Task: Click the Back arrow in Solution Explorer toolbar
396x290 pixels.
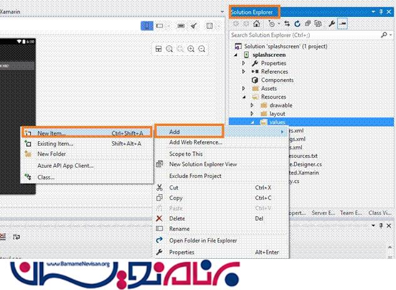Action: [x=235, y=24]
